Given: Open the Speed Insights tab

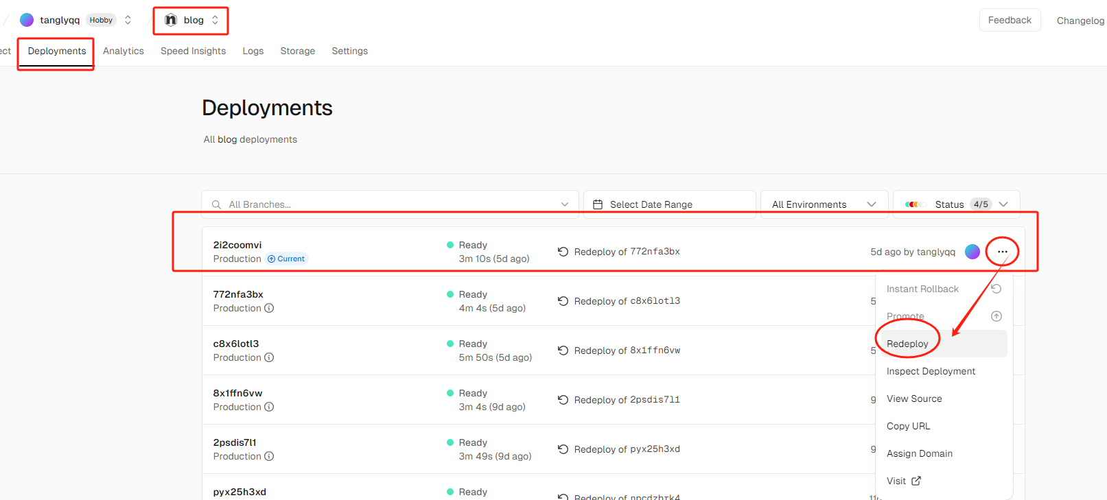Looking at the screenshot, I should coord(193,51).
